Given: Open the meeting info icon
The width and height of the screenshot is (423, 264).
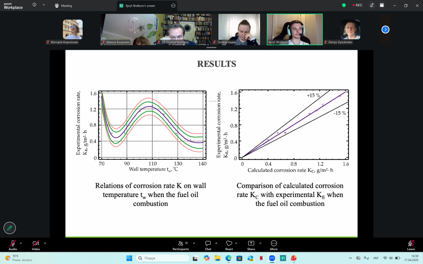Looking at the screenshot, I should click(35, 5).
